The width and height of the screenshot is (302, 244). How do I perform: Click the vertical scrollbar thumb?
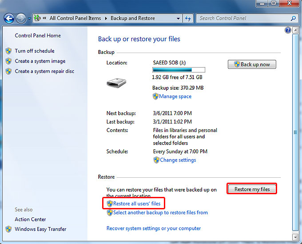(295, 132)
